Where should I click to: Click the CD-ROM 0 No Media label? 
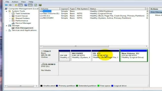(x=46, y=70)
